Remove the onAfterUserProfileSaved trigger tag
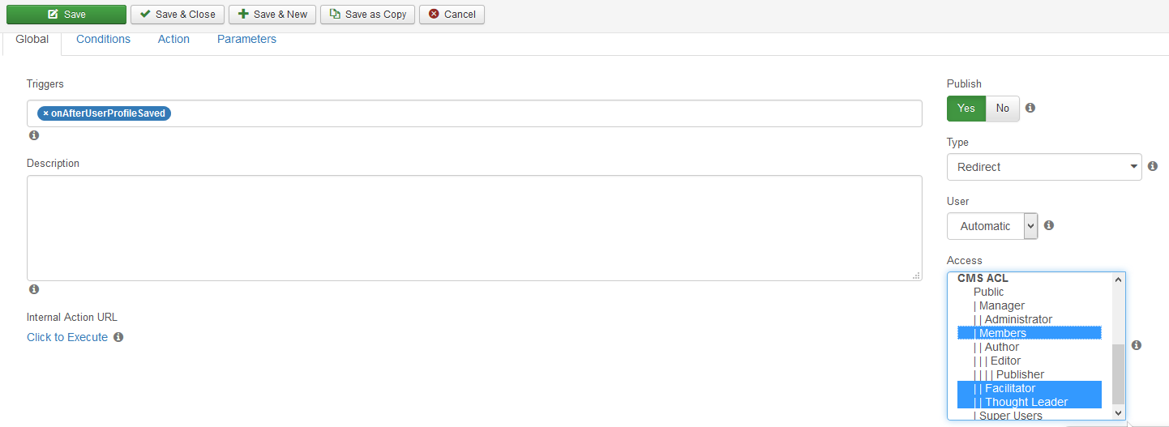This screenshot has width=1169, height=427. tap(45, 113)
